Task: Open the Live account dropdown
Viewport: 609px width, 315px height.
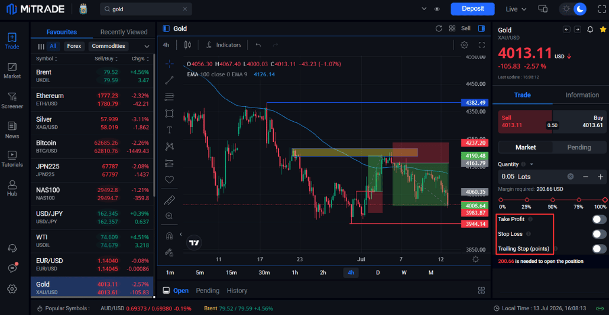Action: tap(516, 9)
